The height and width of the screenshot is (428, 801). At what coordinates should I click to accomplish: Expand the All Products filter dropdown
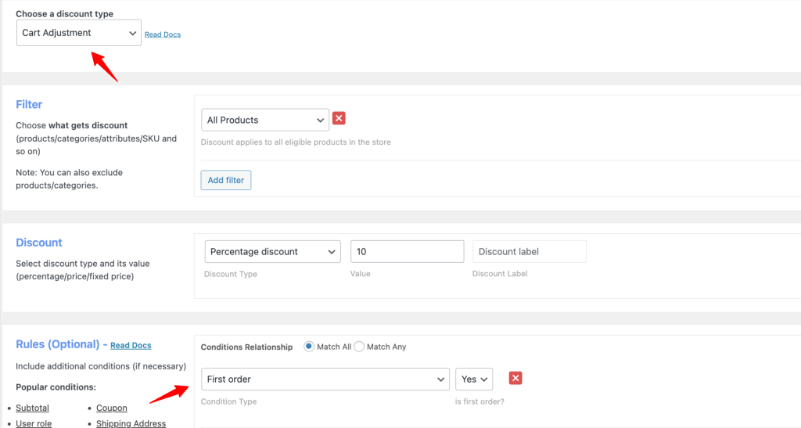[265, 120]
